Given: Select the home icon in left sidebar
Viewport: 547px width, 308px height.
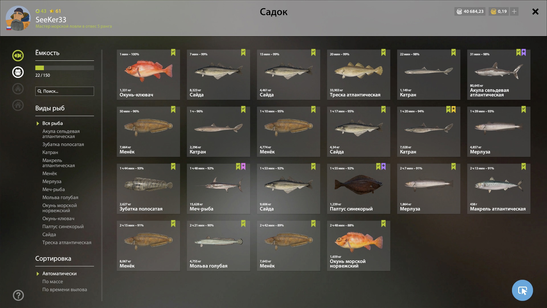Looking at the screenshot, I should 18,105.
